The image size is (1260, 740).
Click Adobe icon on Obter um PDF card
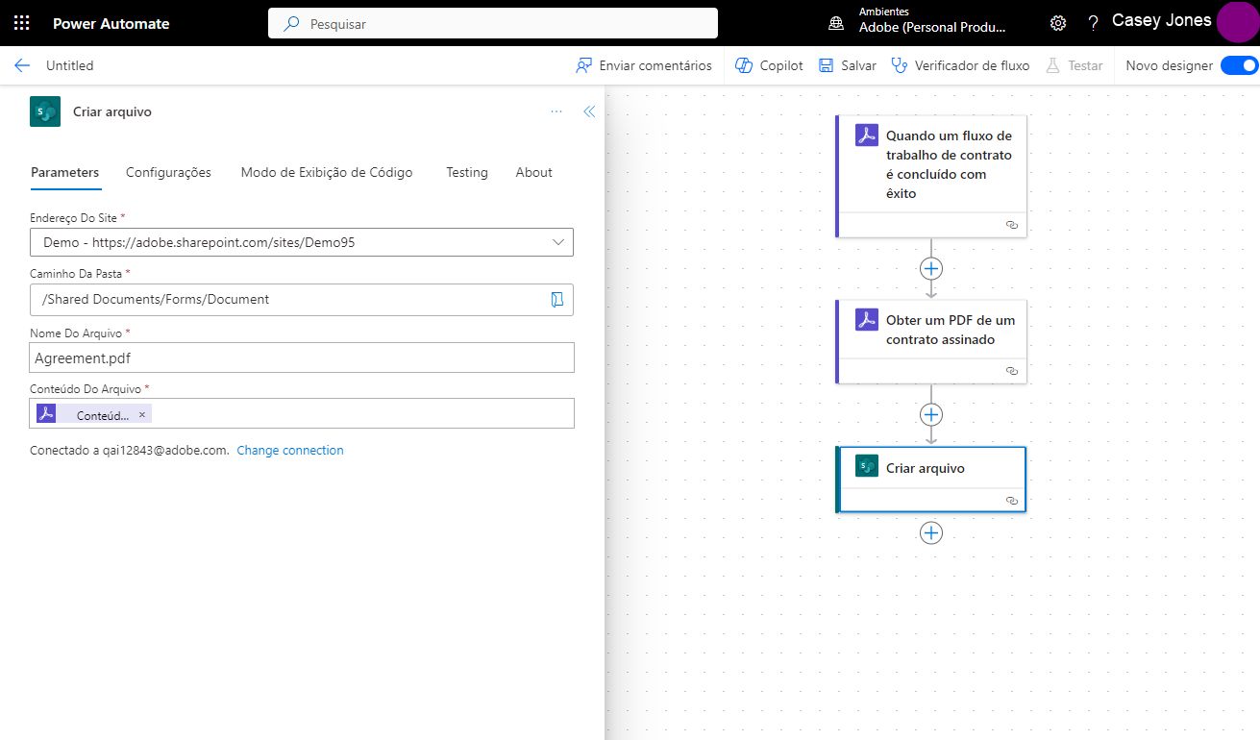pos(867,319)
